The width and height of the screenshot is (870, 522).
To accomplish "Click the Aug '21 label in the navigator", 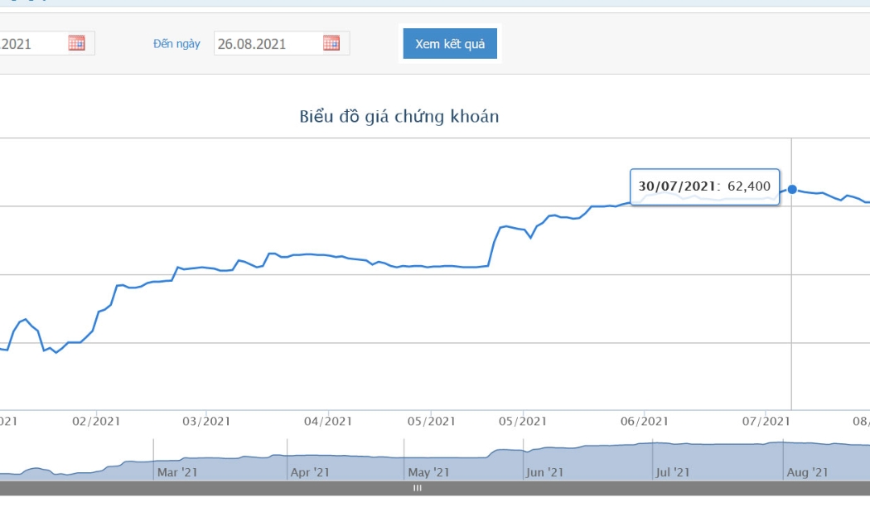I will [807, 472].
